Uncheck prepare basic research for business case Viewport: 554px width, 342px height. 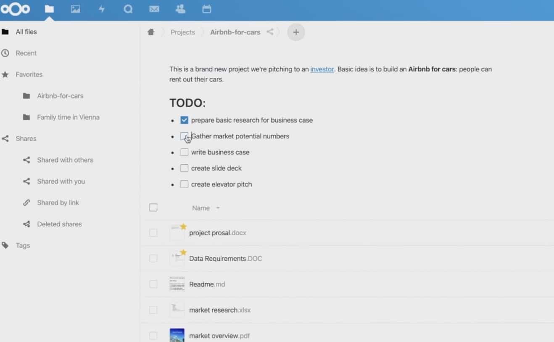point(184,120)
